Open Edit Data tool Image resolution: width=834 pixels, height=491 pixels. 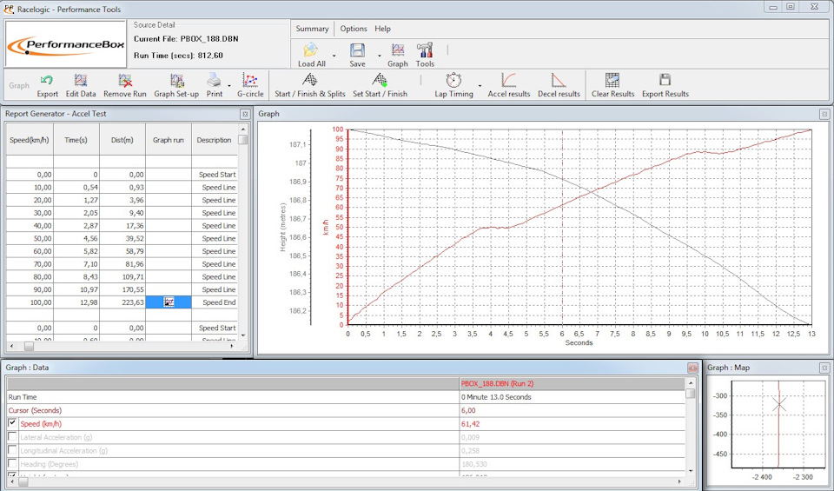81,84
